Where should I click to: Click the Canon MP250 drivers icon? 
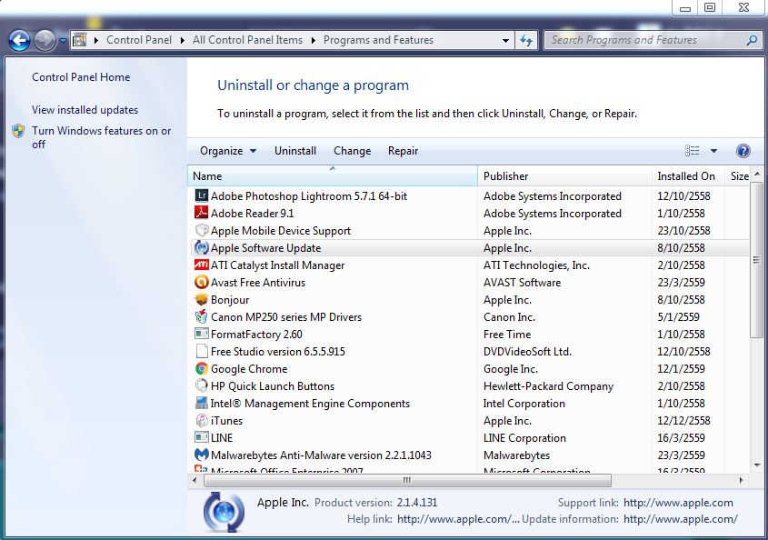(x=201, y=317)
